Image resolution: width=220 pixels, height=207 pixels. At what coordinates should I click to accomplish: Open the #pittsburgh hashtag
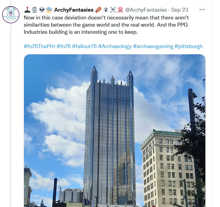coord(189,46)
